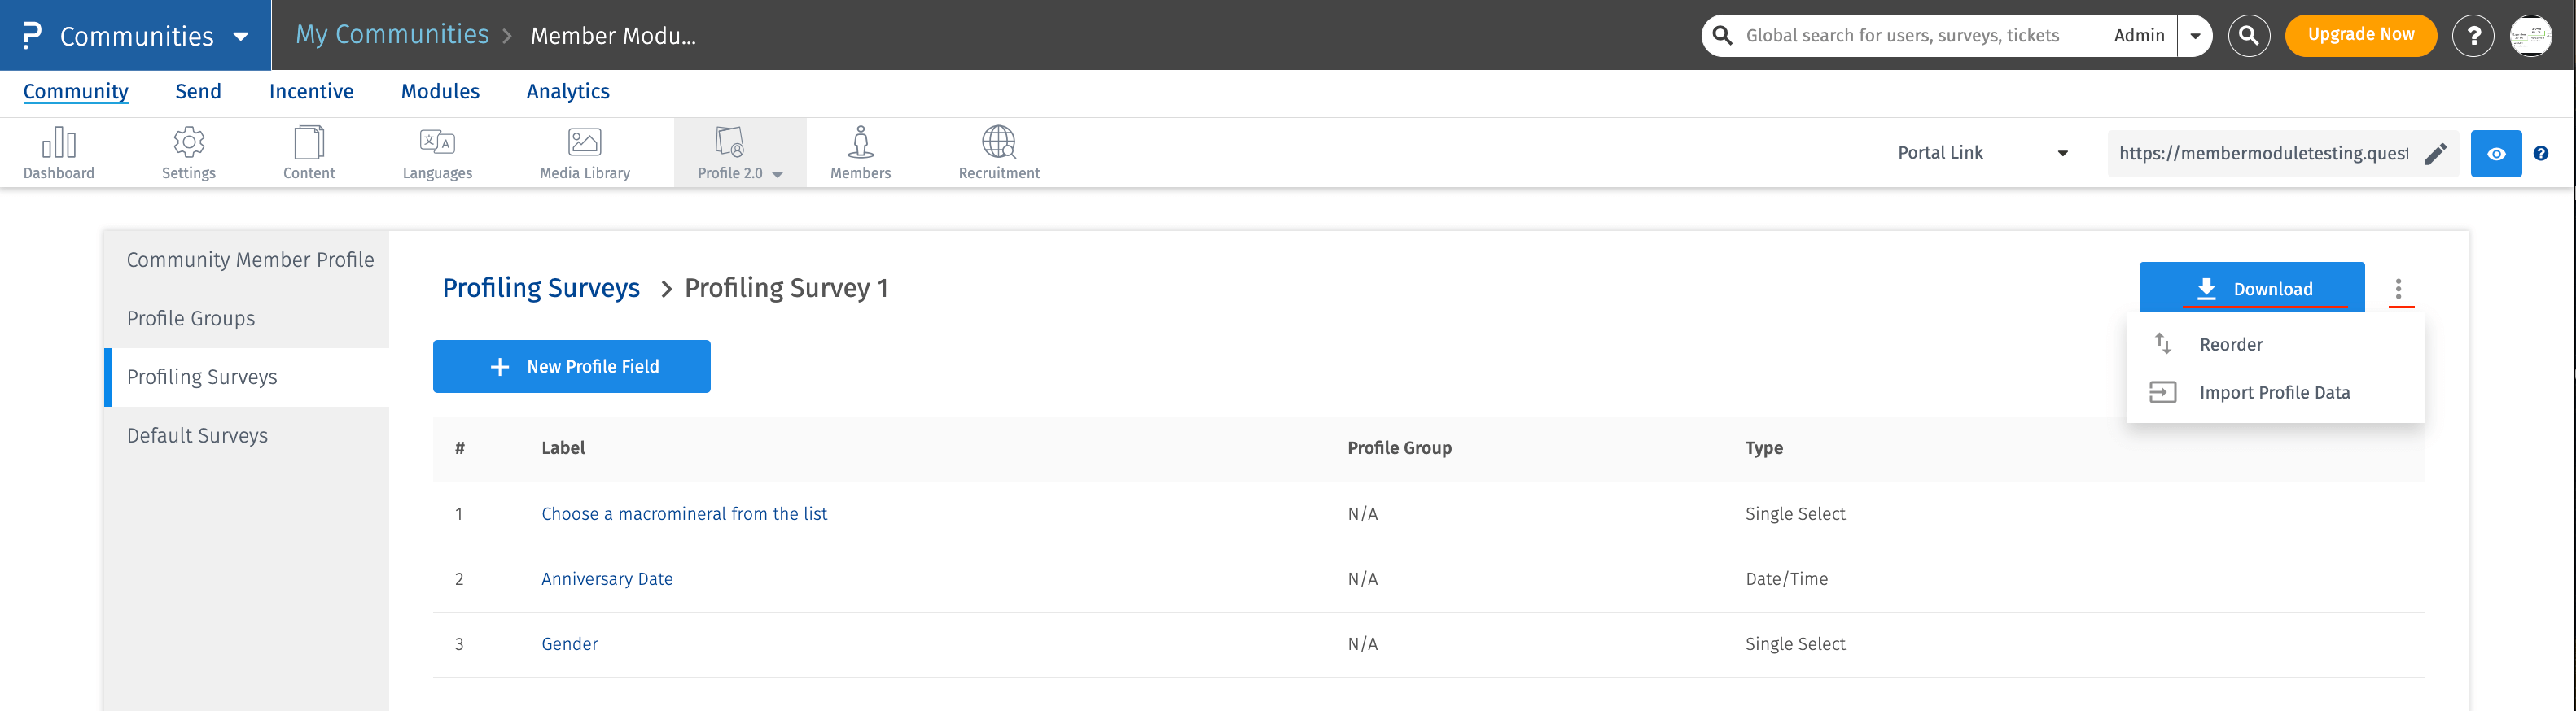Switch to the Analytics tab
Screen dimensions: 2576x711
(567, 92)
